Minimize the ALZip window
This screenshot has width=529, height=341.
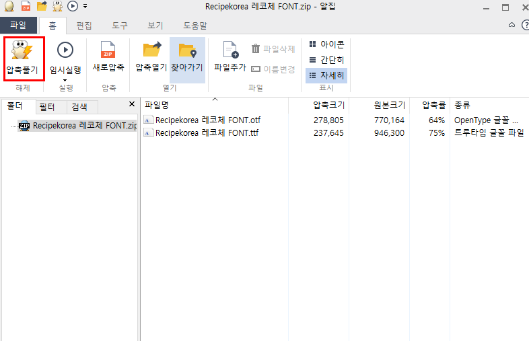click(486, 7)
